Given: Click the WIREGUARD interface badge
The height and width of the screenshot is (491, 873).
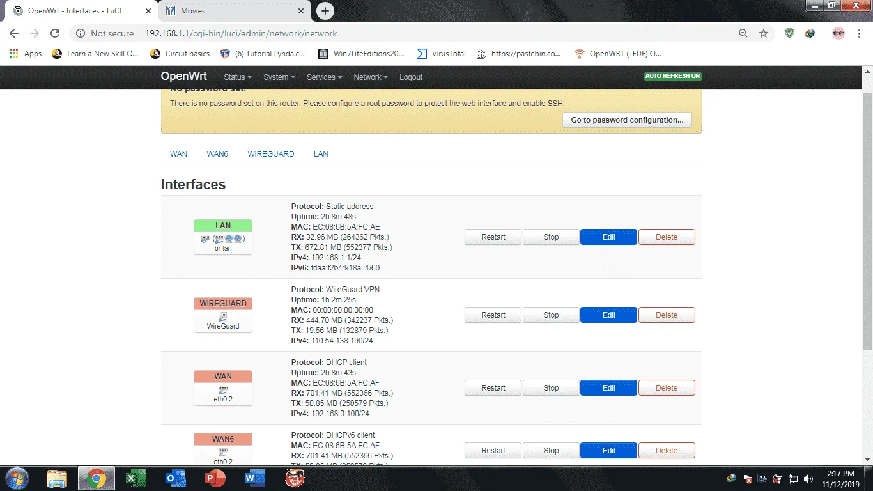Looking at the screenshot, I should pyautogui.click(x=223, y=315).
